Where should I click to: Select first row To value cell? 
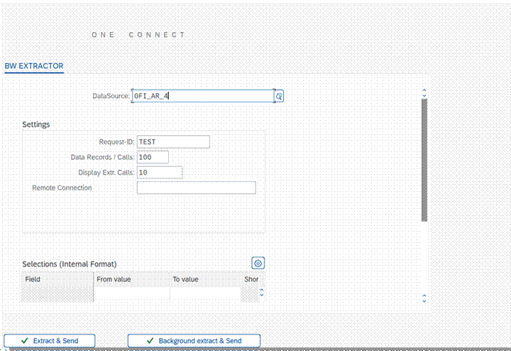[x=205, y=293]
